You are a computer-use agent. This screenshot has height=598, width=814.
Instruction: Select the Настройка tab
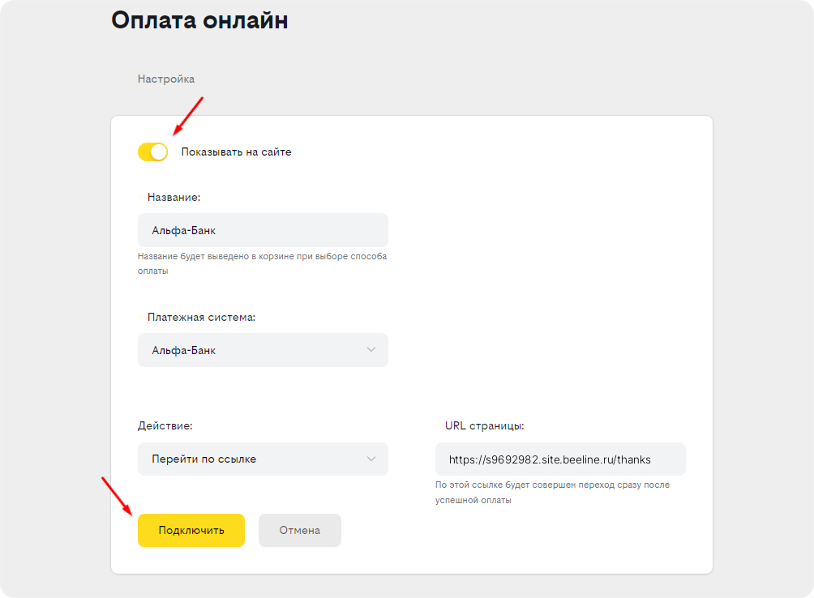[x=166, y=79]
